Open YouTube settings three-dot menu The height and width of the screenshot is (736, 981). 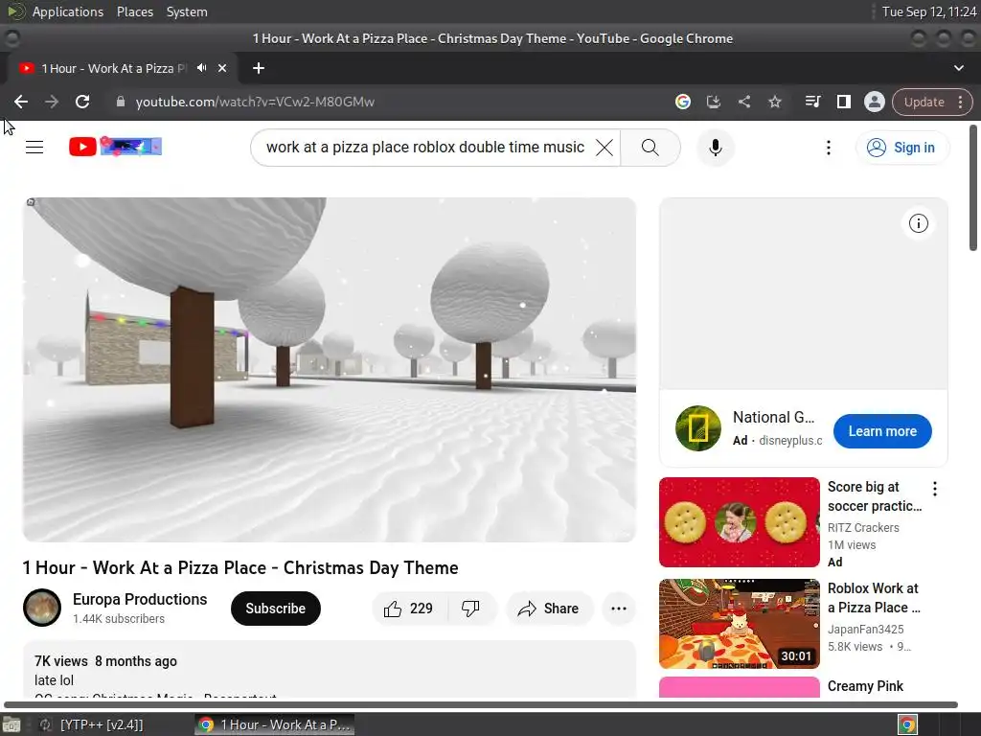829,148
